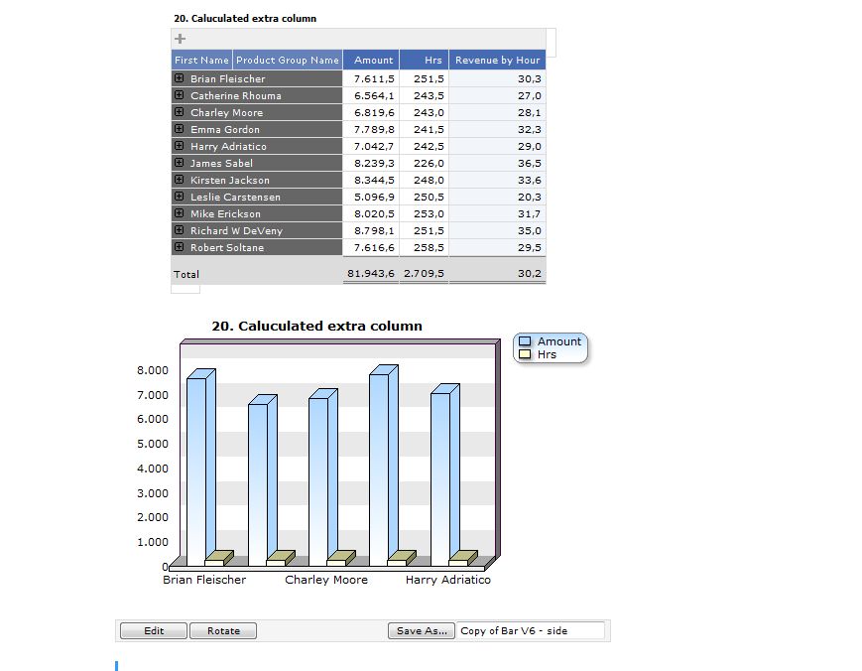This screenshot has height=671, width=862.
Task: Click the Save As... button
Action: point(422,631)
